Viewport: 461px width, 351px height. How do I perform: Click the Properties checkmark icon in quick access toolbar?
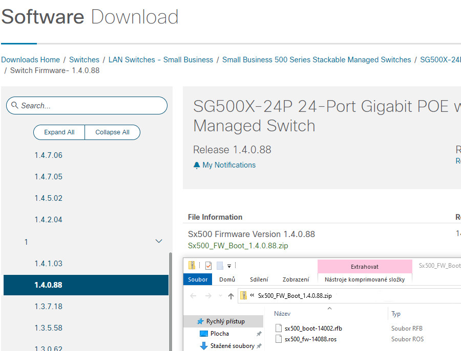(208, 266)
